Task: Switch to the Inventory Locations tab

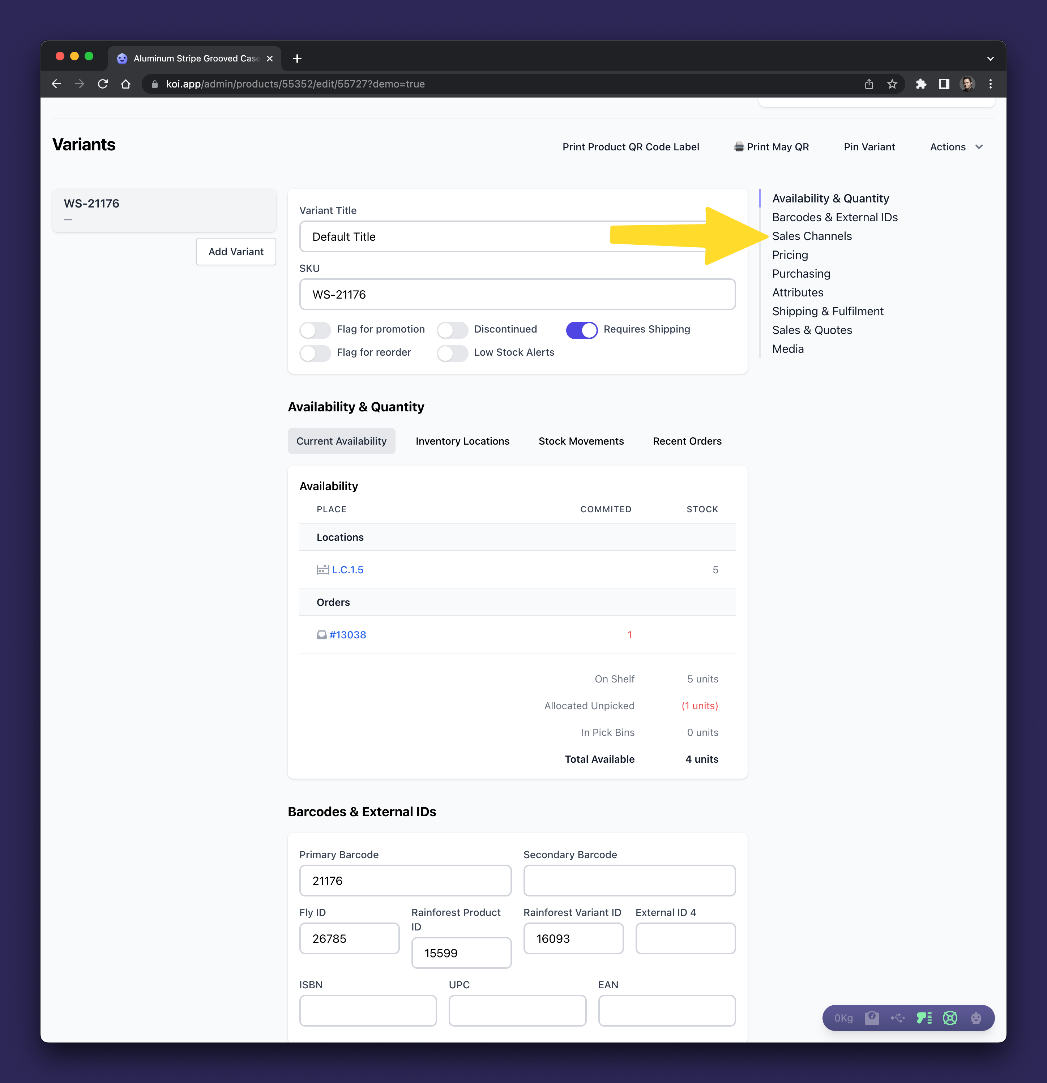Action: pyautogui.click(x=462, y=441)
